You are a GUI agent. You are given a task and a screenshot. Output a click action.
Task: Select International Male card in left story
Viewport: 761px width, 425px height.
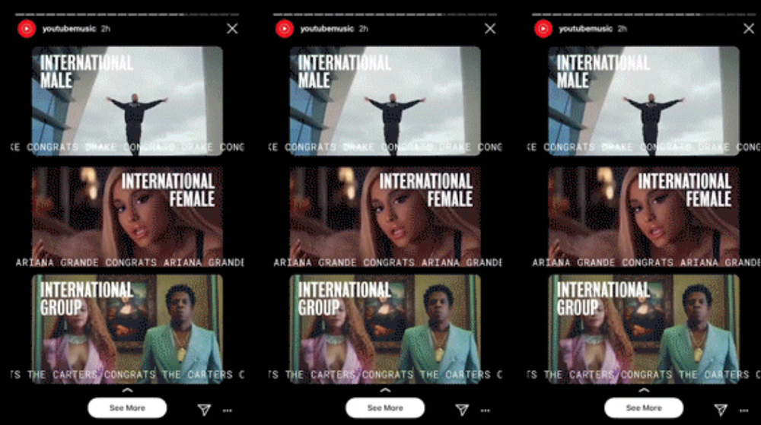click(x=127, y=101)
